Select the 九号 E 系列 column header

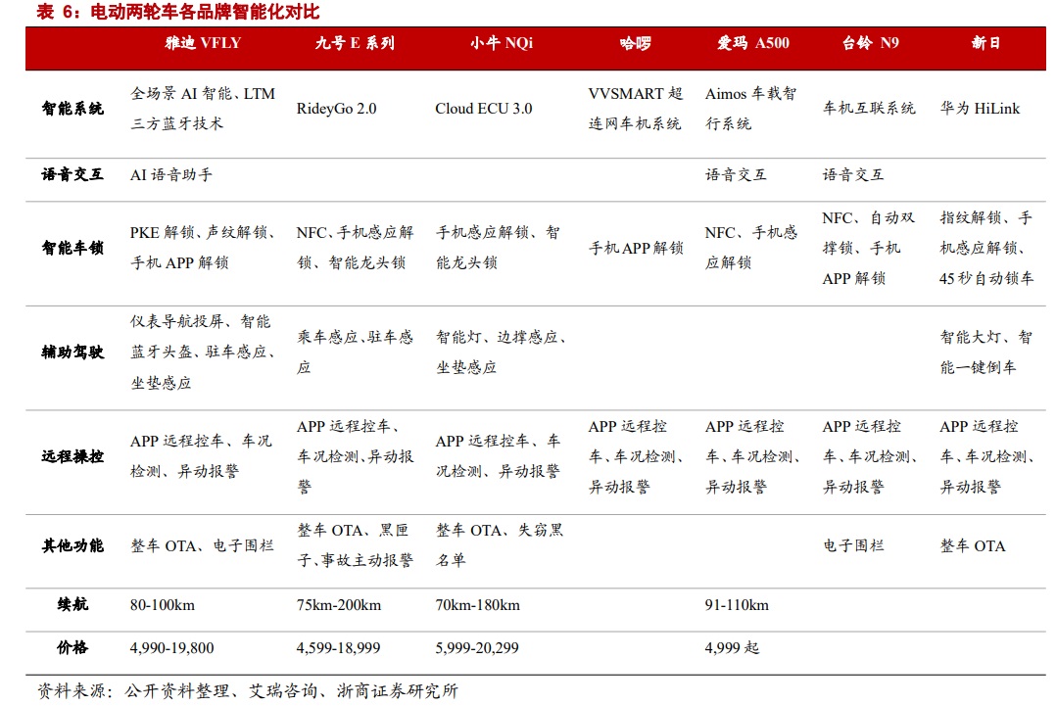[x=355, y=43]
